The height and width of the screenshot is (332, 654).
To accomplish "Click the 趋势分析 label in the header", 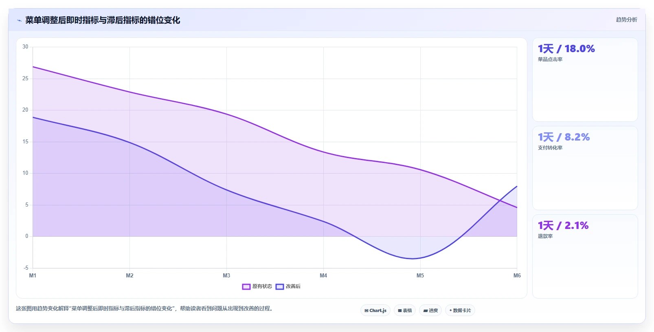I will point(626,20).
